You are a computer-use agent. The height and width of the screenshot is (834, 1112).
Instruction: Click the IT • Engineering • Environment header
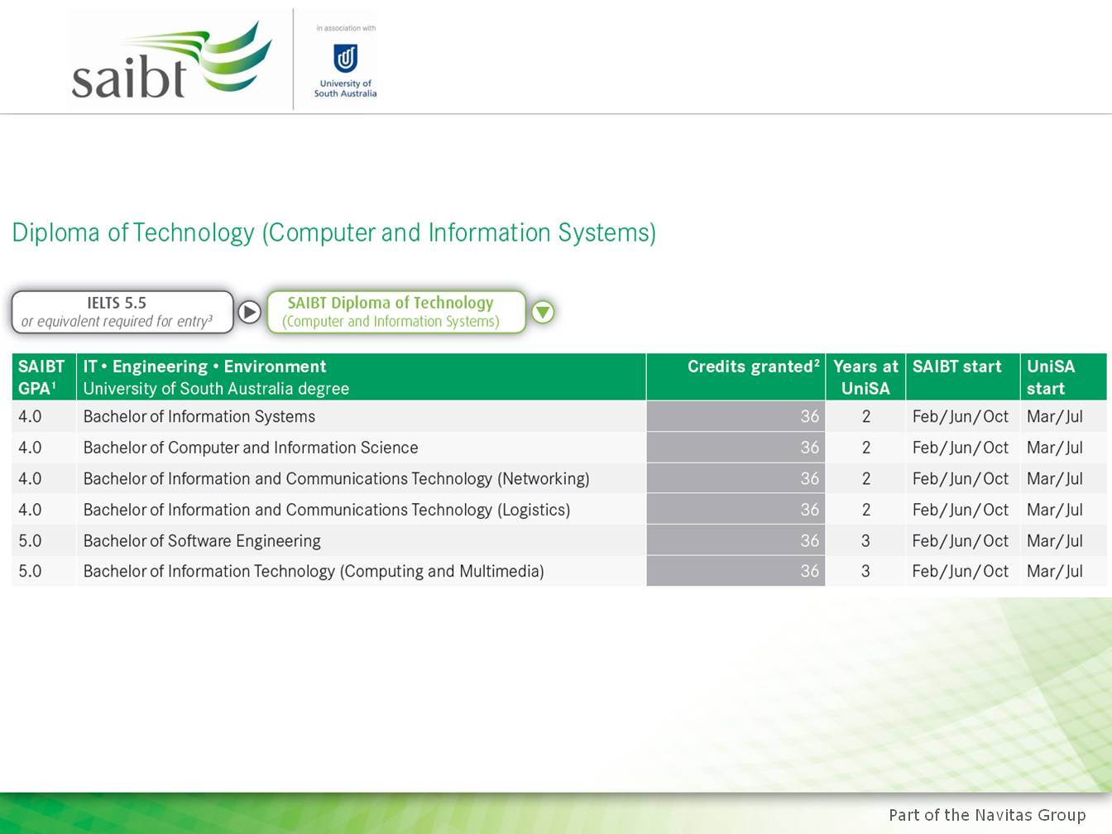point(204,367)
